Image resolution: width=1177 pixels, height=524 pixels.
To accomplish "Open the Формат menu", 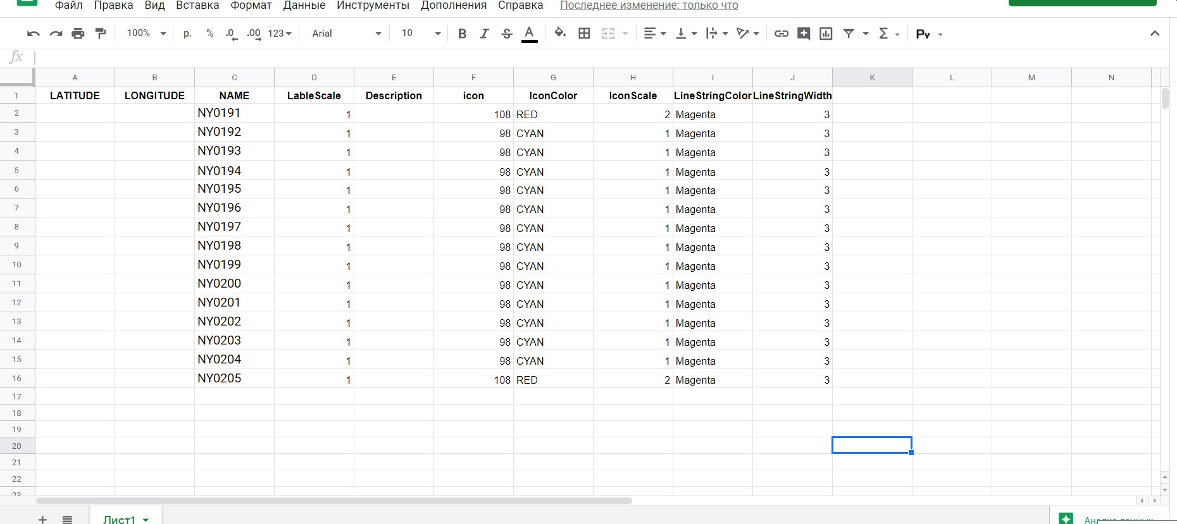I will point(251,6).
